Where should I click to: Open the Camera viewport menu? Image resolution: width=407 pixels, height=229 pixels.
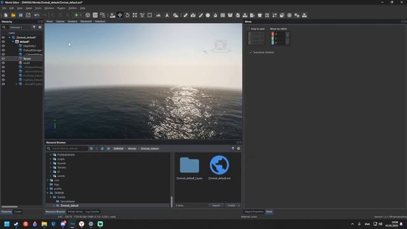60,21
